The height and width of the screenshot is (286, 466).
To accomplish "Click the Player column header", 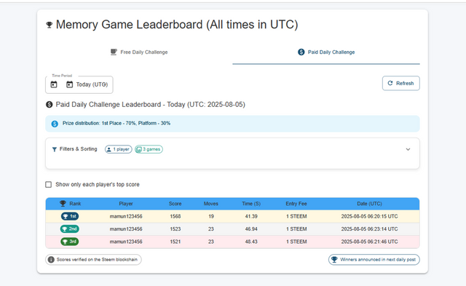I will tap(126, 204).
